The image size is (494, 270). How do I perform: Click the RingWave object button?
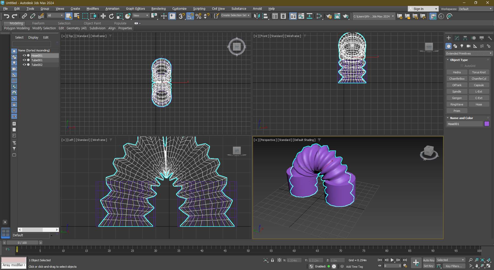coord(457,104)
